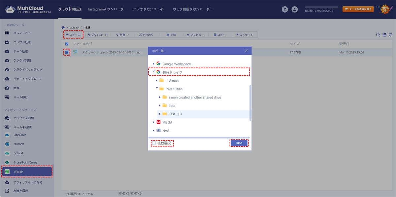The height and width of the screenshot is (197, 396).
Task: Open Instagramダウンローダー tab
Action: pos(107,9)
